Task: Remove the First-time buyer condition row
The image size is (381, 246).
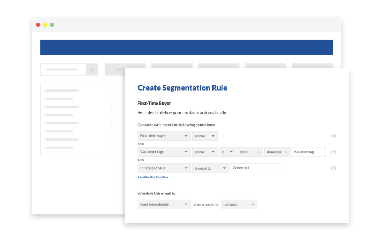Action: point(333,136)
